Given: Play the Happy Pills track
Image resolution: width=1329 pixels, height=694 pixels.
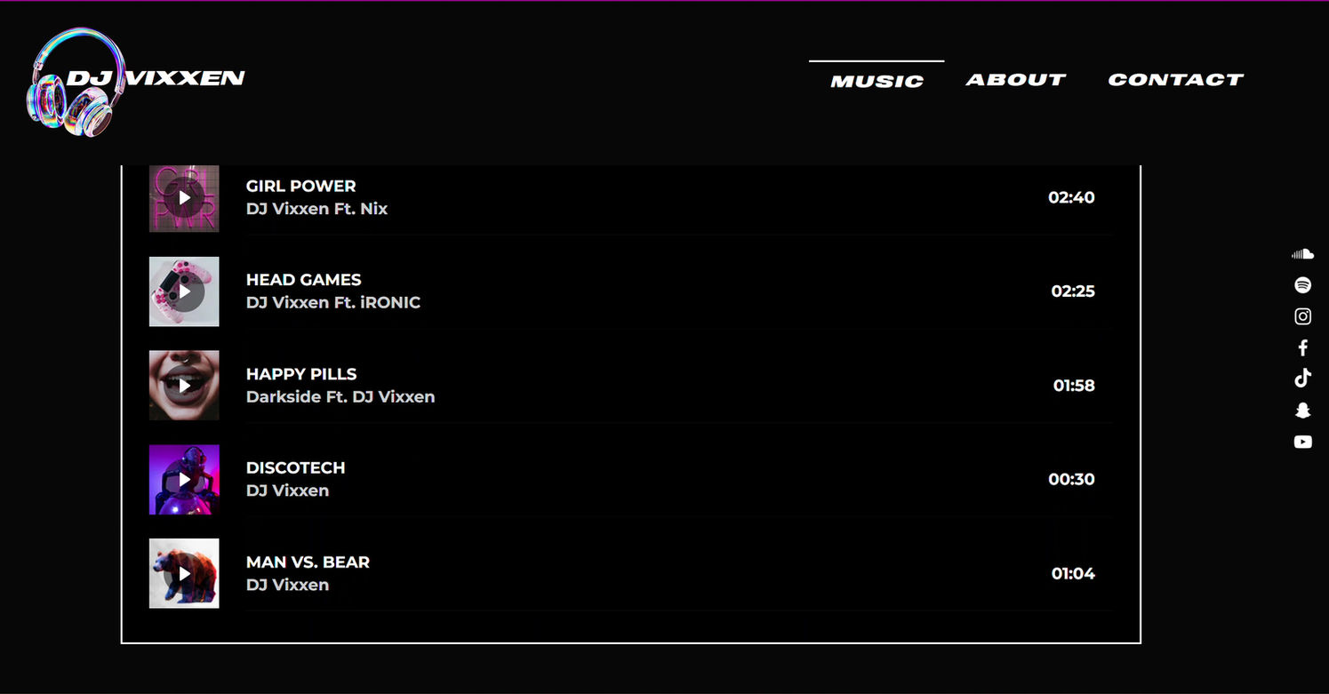Looking at the screenshot, I should click(184, 386).
